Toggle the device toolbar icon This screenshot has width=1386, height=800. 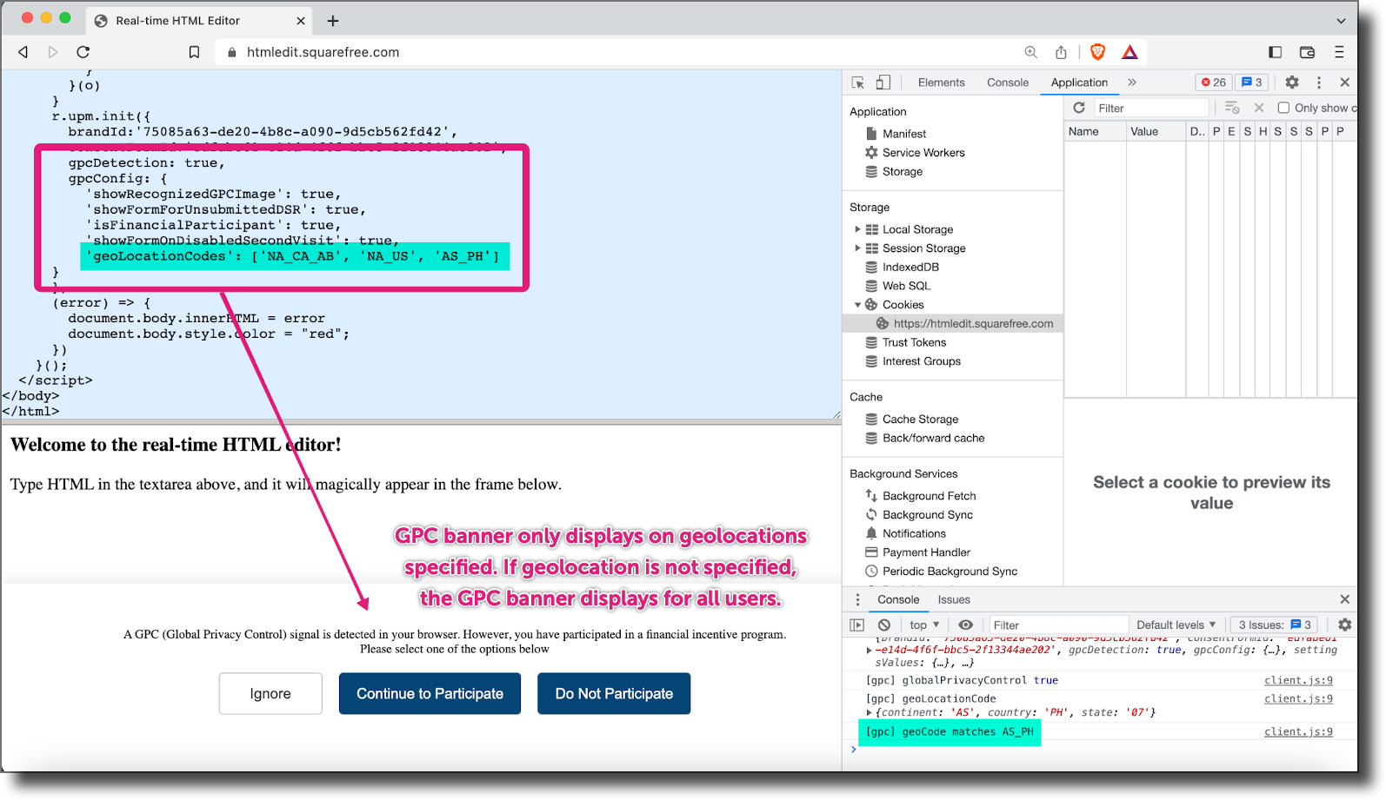pyautogui.click(x=883, y=83)
